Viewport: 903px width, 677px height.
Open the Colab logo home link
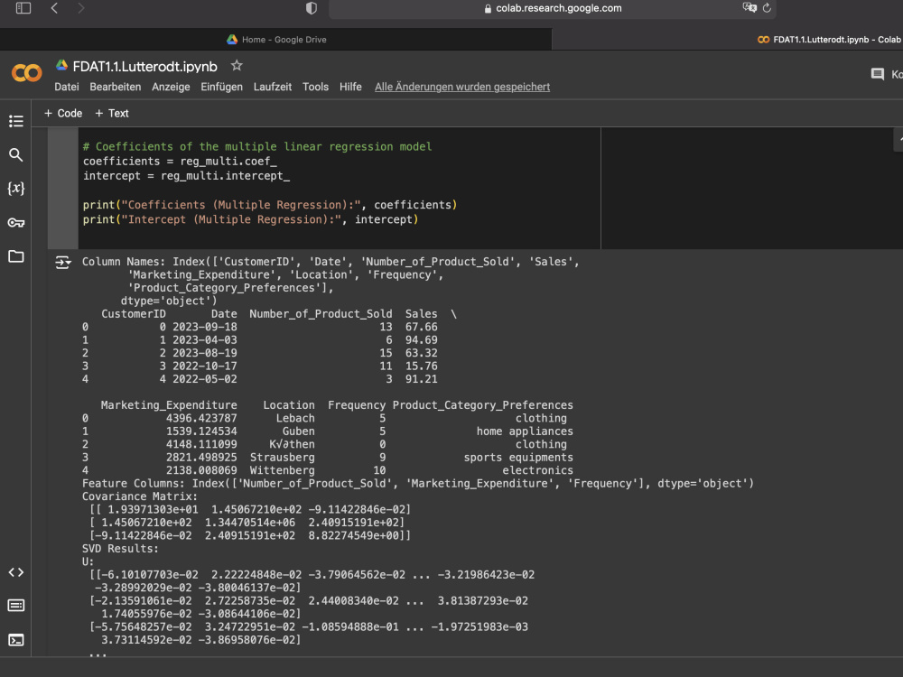pyautogui.click(x=26, y=73)
